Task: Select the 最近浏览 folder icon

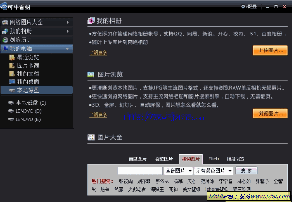Action: [x=13, y=58]
